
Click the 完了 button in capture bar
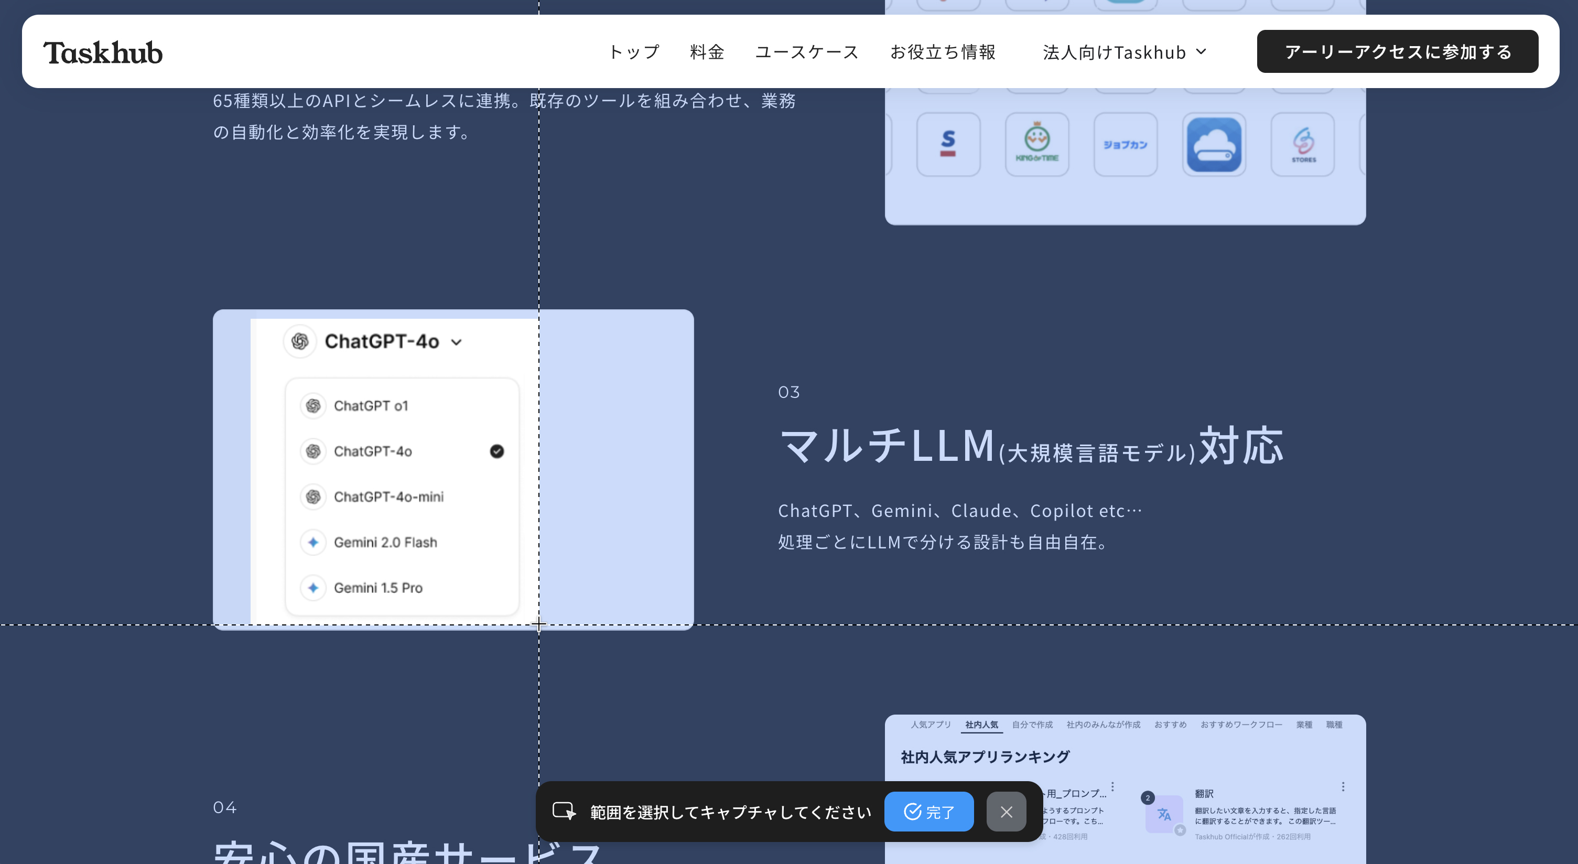coord(928,811)
